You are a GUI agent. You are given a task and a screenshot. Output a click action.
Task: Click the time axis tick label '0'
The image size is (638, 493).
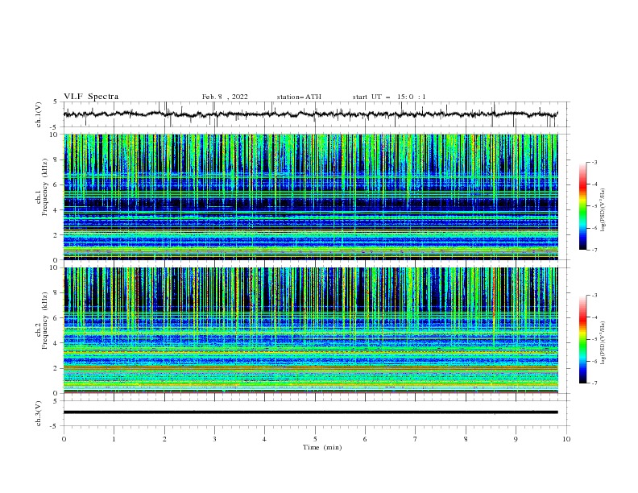(64, 439)
